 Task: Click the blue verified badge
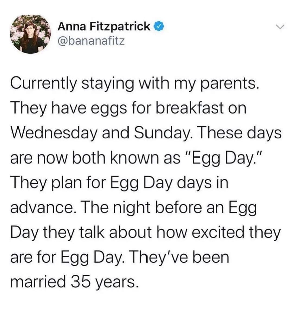click(158, 26)
